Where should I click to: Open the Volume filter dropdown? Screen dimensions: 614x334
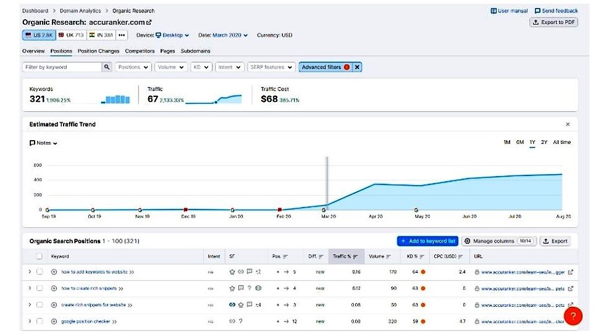[x=170, y=67]
